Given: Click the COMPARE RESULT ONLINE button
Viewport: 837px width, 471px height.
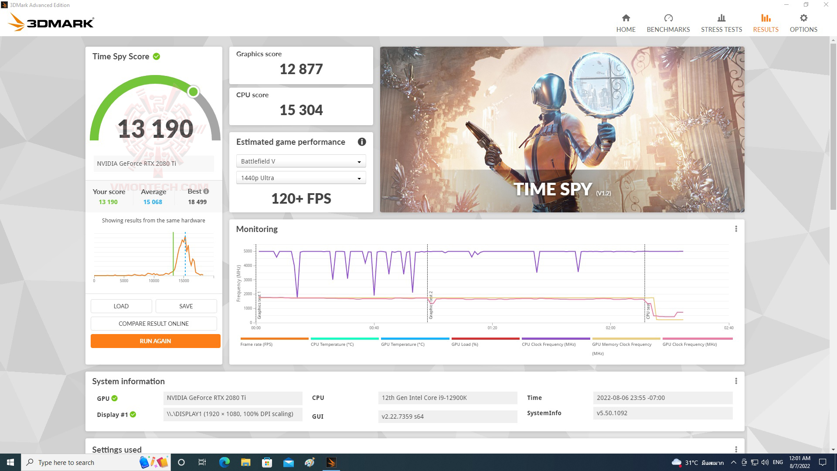Looking at the screenshot, I should 153,323.
